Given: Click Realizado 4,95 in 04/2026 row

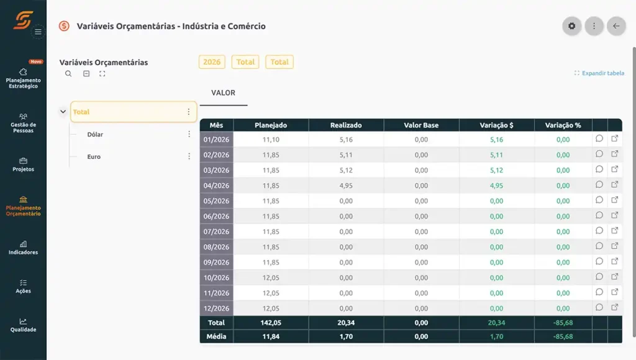Looking at the screenshot, I should click(346, 186).
